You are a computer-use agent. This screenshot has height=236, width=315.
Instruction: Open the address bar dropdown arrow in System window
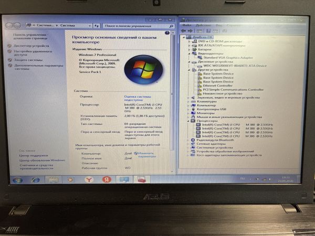click(90, 26)
